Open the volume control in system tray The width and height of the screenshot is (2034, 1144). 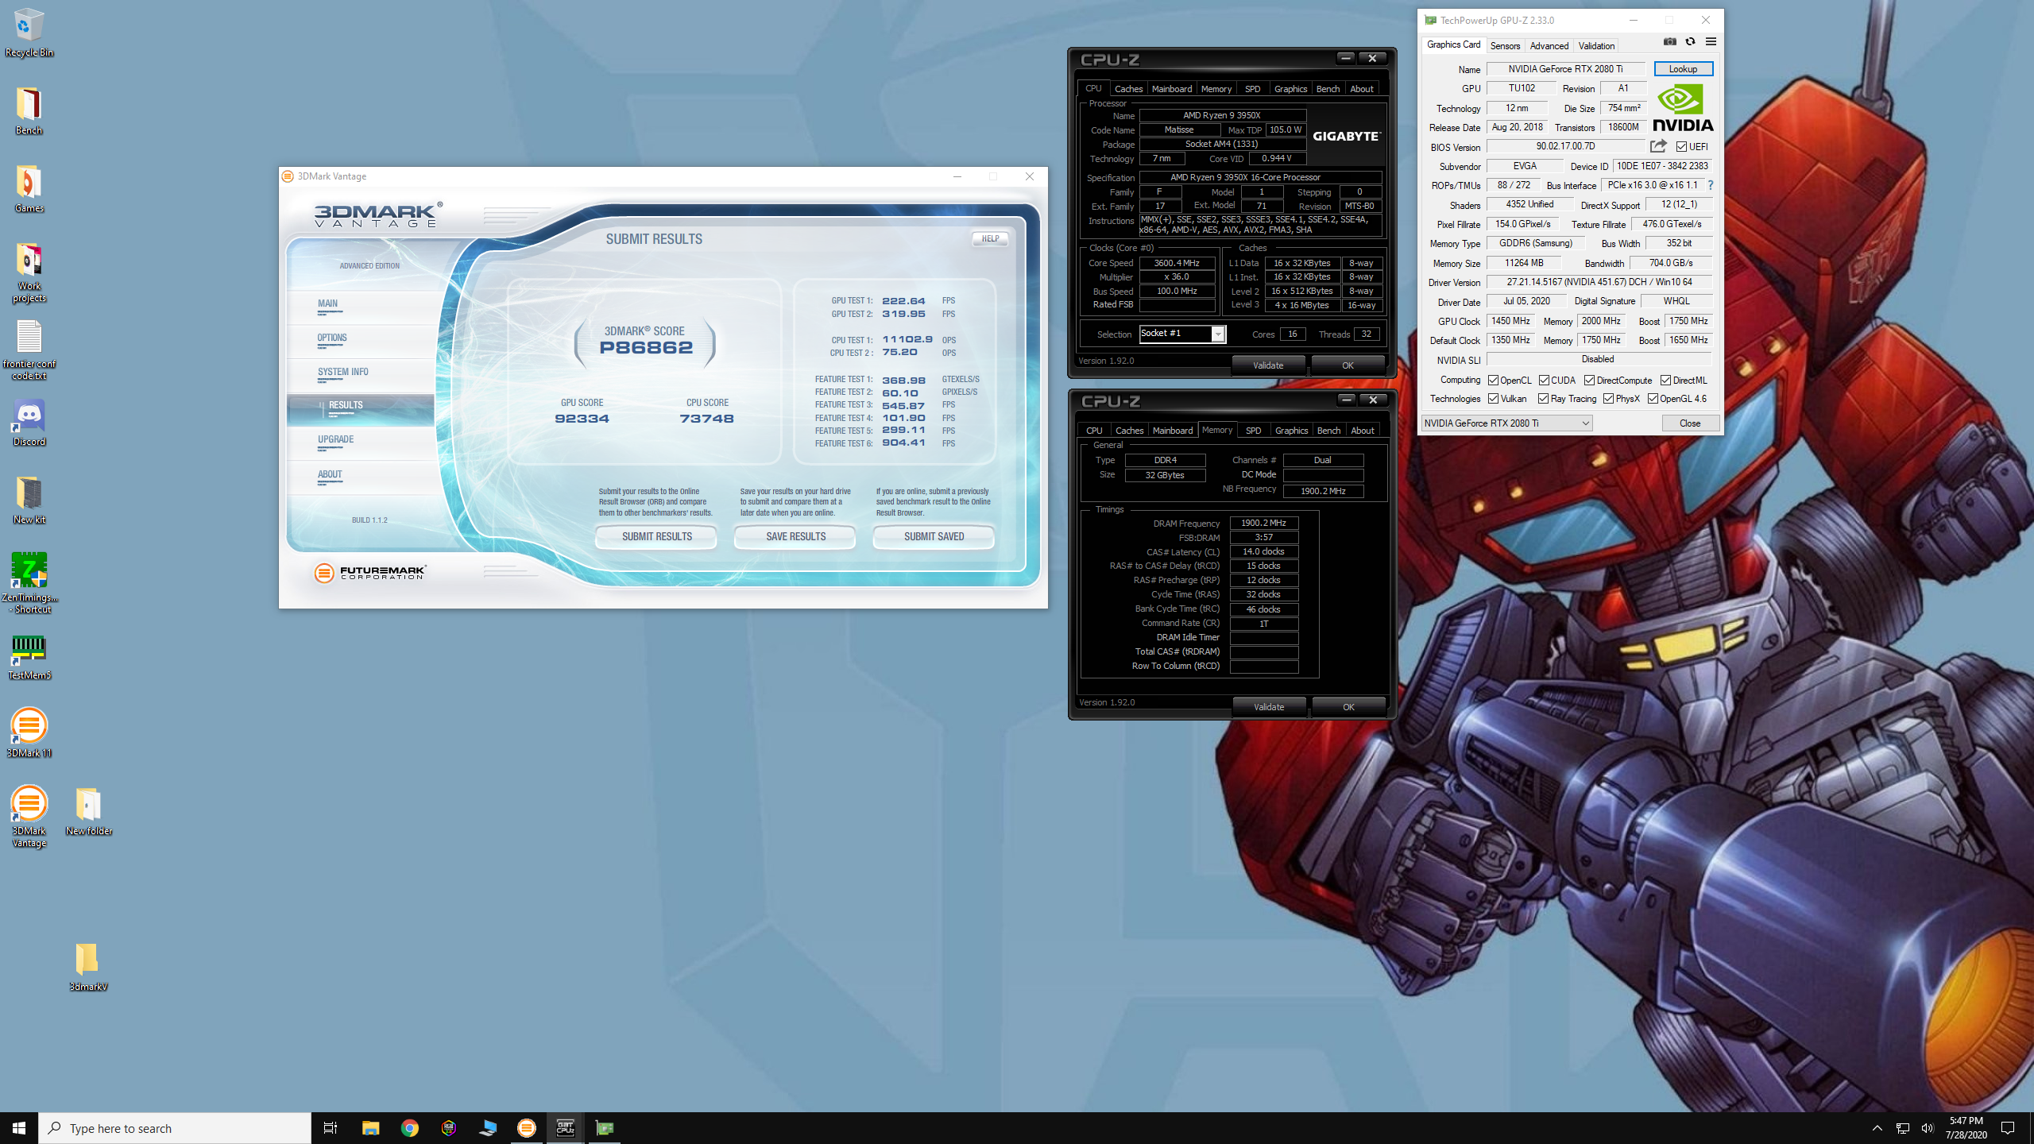[x=1927, y=1128]
